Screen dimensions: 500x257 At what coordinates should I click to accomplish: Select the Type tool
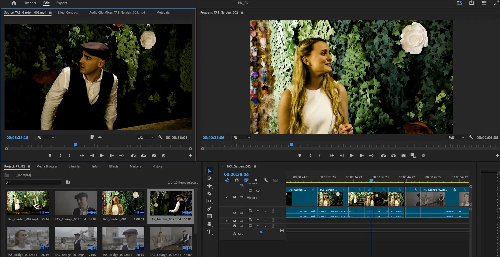pos(209,232)
